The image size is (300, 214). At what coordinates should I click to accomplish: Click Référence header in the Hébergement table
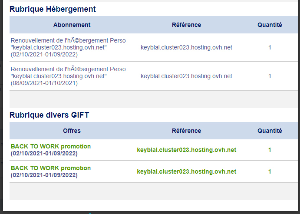186,25
